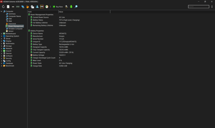Click the Value column header
The width and height of the screenshot is (215, 128).
(x=84, y=12)
